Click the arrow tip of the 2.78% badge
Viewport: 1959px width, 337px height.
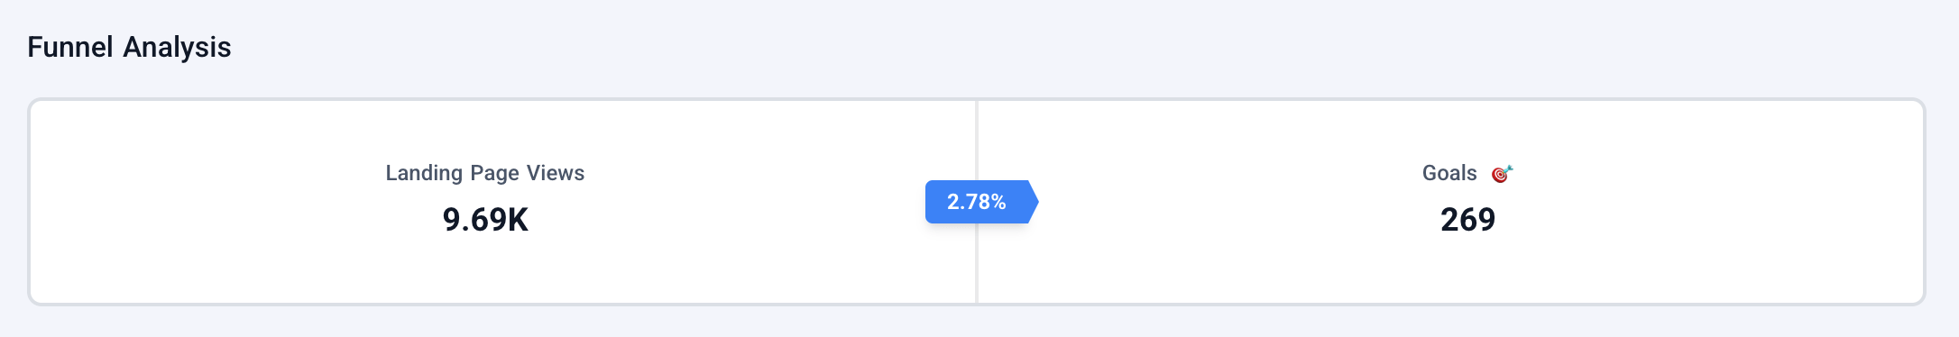point(1034,202)
